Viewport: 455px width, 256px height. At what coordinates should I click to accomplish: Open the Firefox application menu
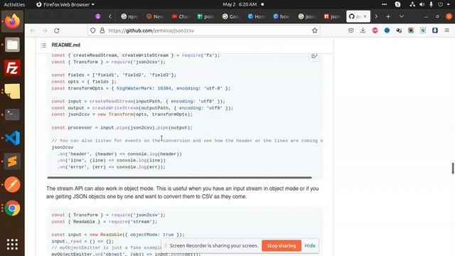[x=447, y=31]
